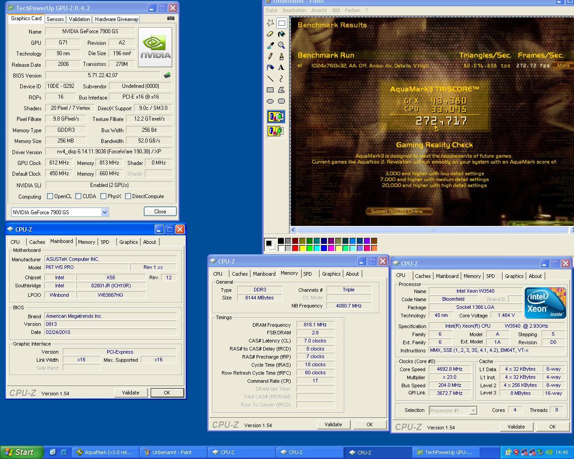Select the rectangular Select tool in Paint
Screen dimensions: 574x459
(x=282, y=23)
